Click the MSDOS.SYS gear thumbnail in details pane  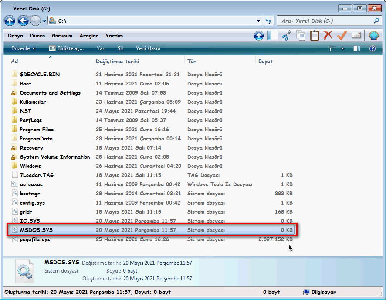[25, 271]
